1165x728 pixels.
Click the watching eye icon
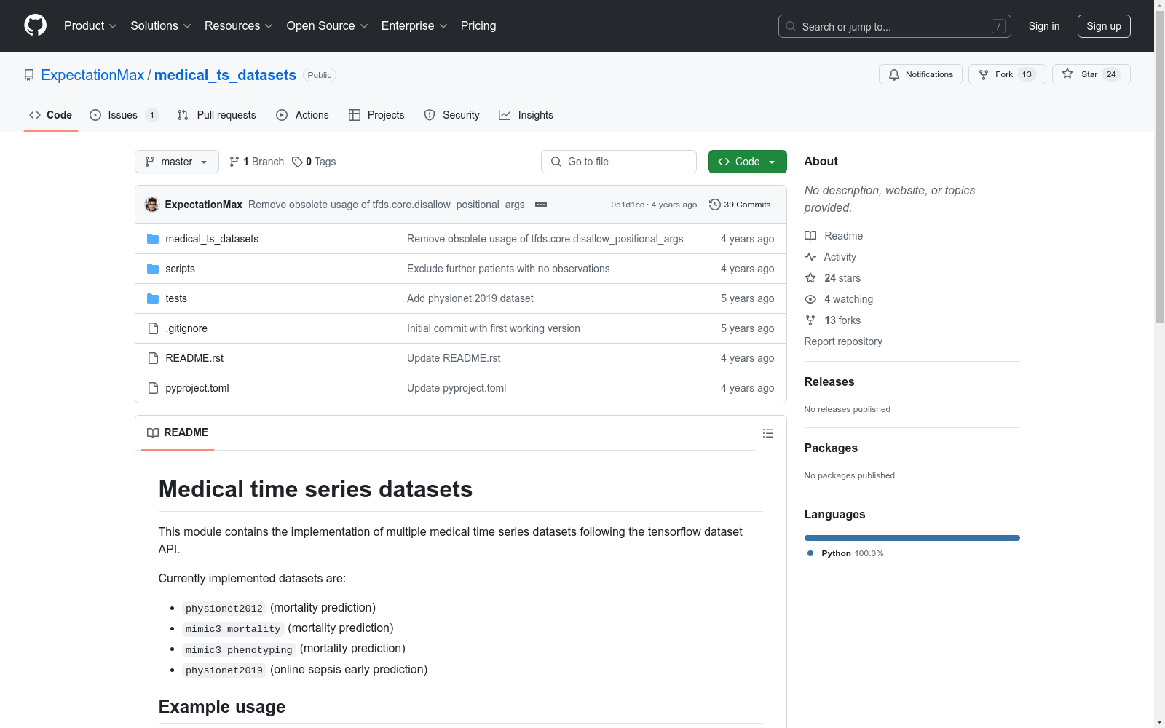810,299
